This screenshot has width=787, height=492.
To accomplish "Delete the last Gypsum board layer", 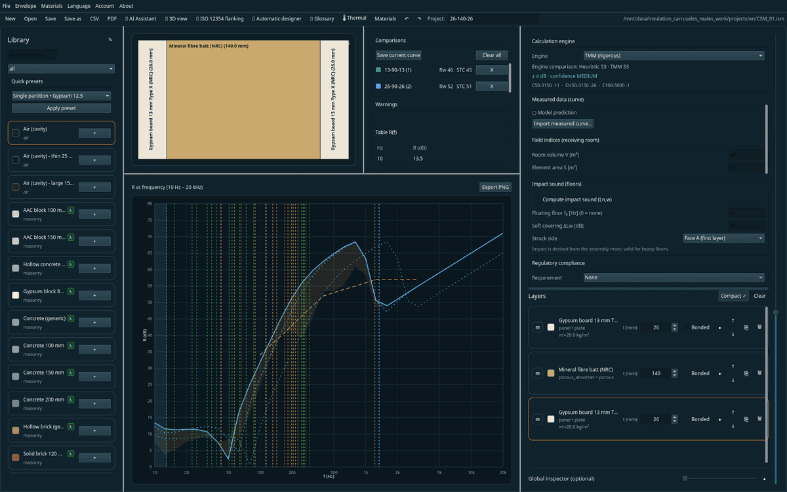I will tap(759, 419).
